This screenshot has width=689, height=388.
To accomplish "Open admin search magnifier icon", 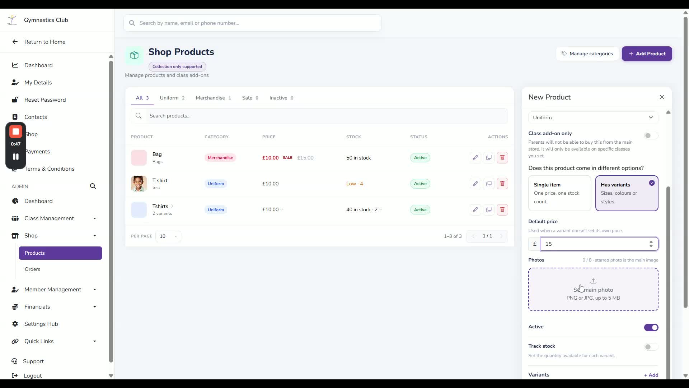I will (x=93, y=186).
